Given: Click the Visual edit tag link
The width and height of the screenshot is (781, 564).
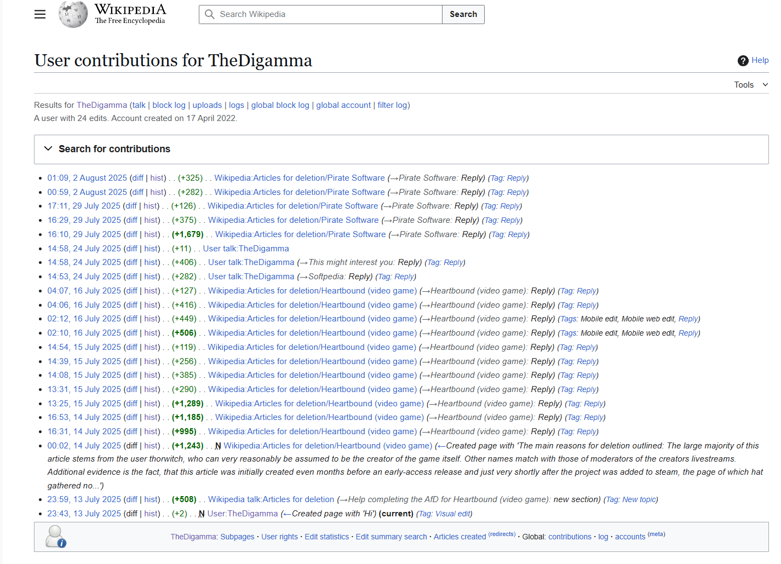Looking at the screenshot, I should click(453, 514).
